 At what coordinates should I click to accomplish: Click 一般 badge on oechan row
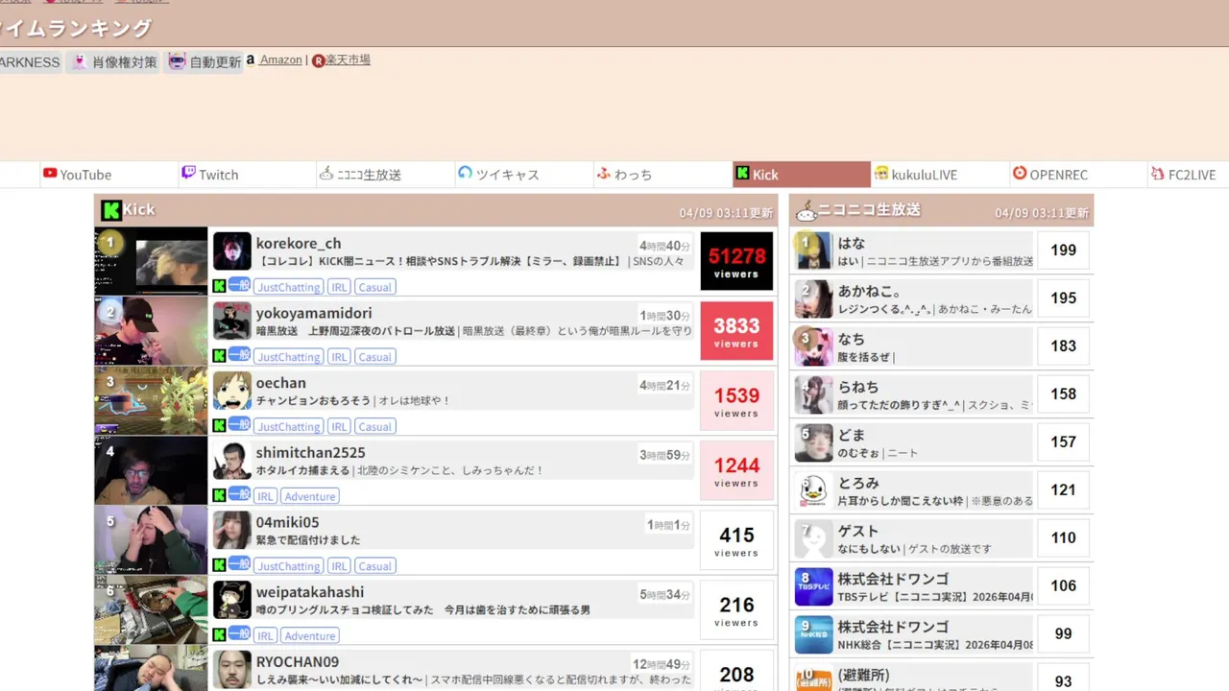pyautogui.click(x=239, y=425)
